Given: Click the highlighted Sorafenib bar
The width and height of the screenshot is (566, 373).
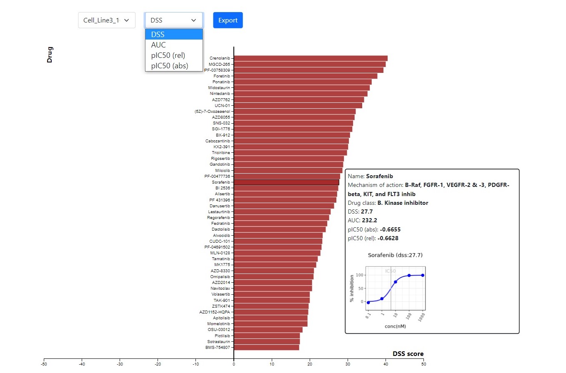Looking at the screenshot, I should click(286, 182).
